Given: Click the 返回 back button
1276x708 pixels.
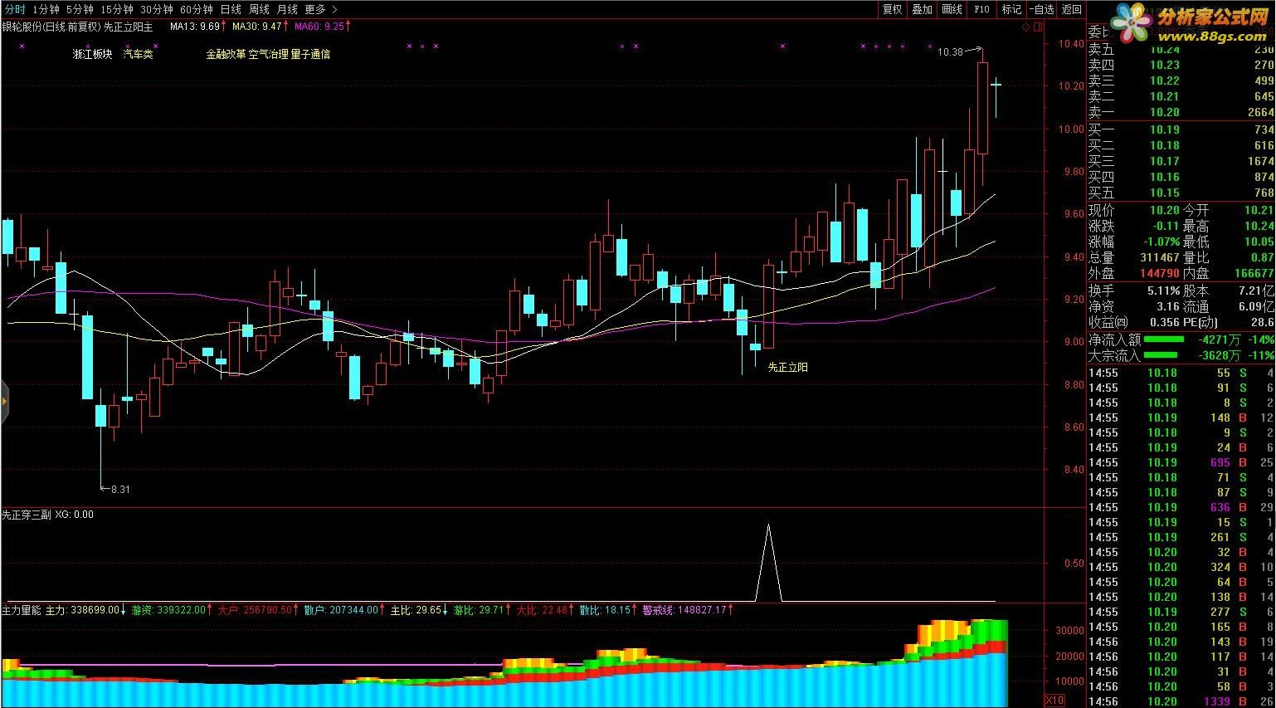Looking at the screenshot, I should (1072, 9).
